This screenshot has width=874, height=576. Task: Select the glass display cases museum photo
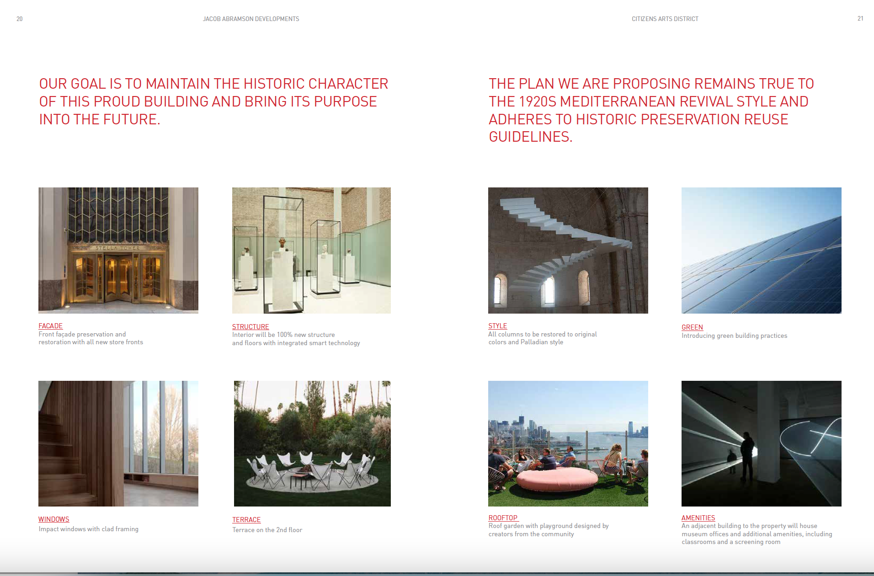pos(311,251)
